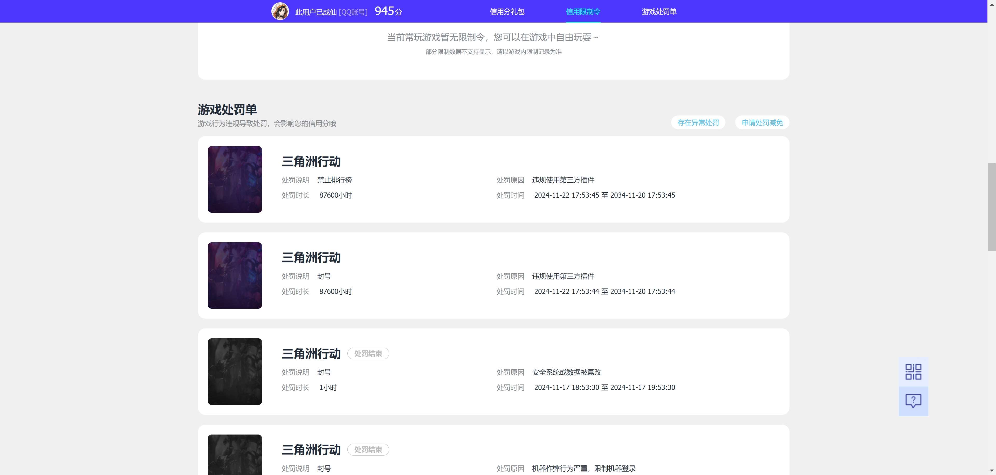This screenshot has width=996, height=475.
Task: Click 处罚结束 badge on bottom record
Action: [x=368, y=450]
